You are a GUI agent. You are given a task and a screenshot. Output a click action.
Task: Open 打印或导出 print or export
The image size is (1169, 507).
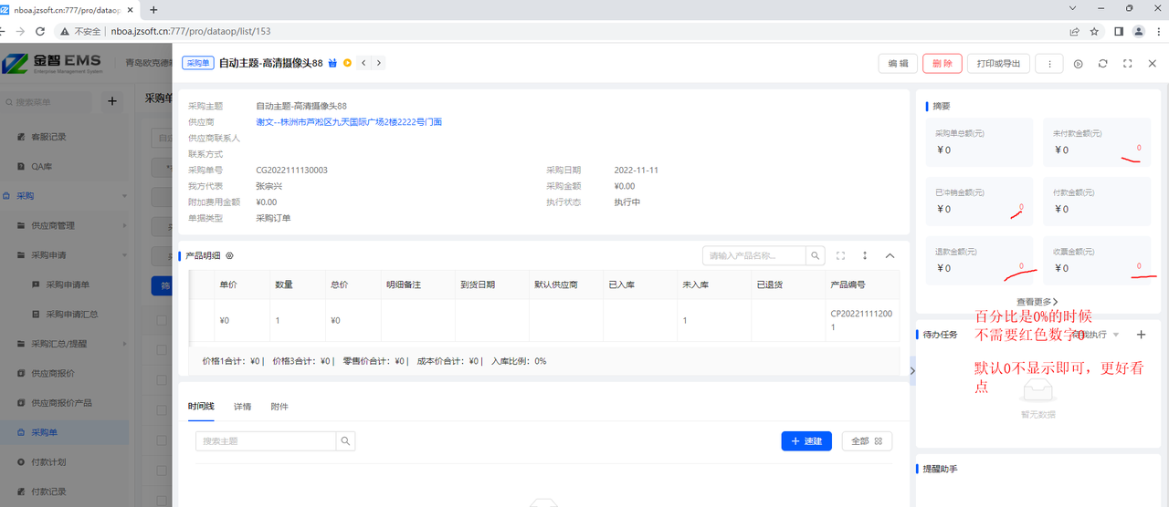pyautogui.click(x=998, y=64)
